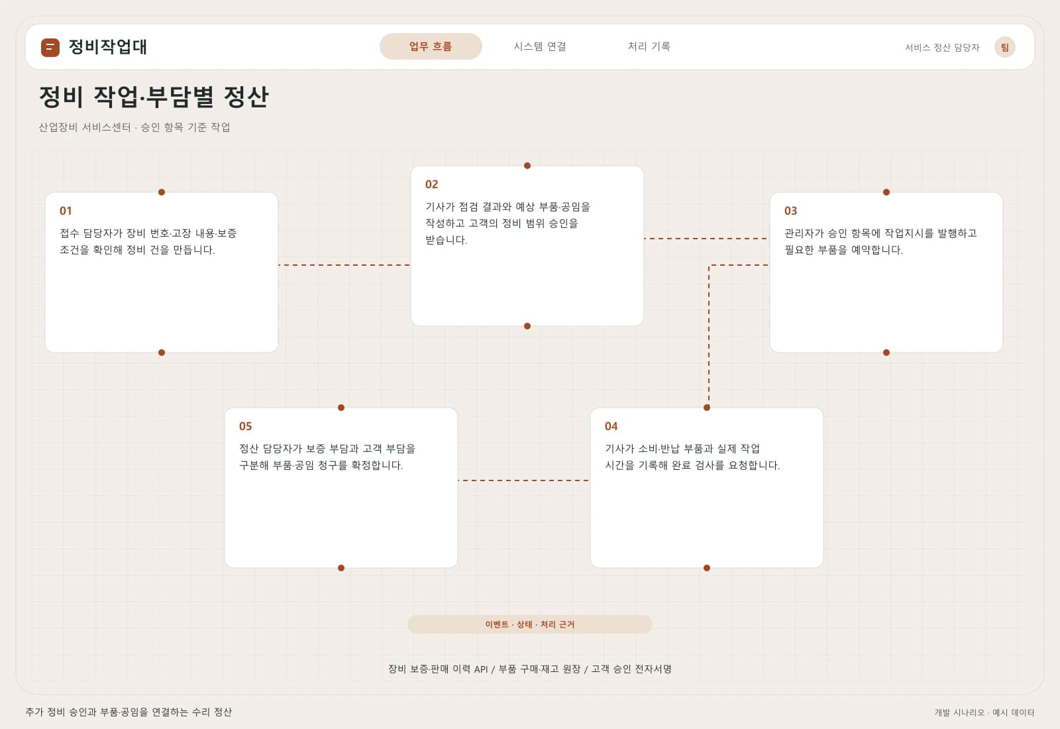The height and width of the screenshot is (729, 1060).
Task: Click the 서비스 정산 담당자 label
Action: tap(942, 48)
